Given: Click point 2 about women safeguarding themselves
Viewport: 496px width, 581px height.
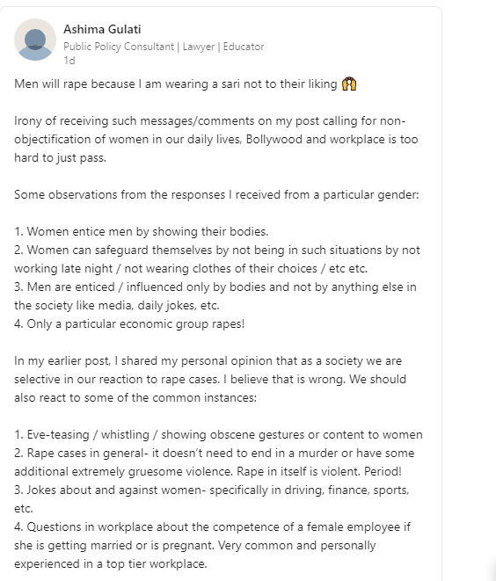Looking at the screenshot, I should coord(217,259).
